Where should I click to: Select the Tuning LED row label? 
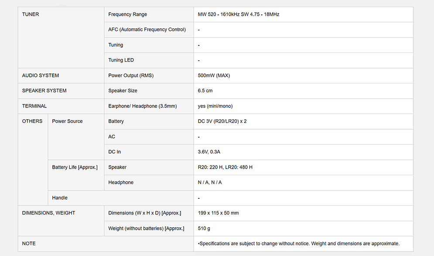point(121,60)
